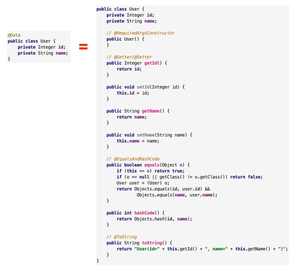Click 'private String name' in left snippet

[43, 53]
